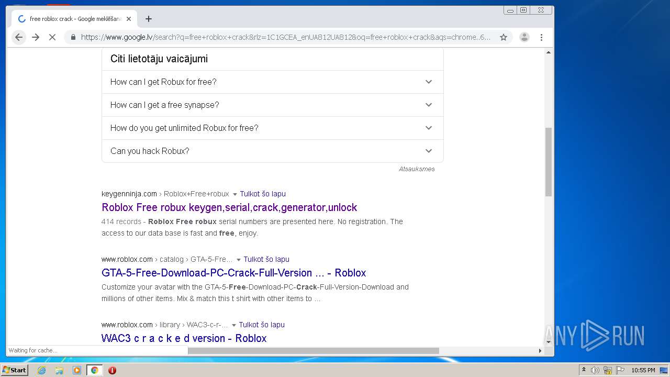Click horizontal scrollbar right arrow
The height and width of the screenshot is (377, 670).
[x=540, y=350]
